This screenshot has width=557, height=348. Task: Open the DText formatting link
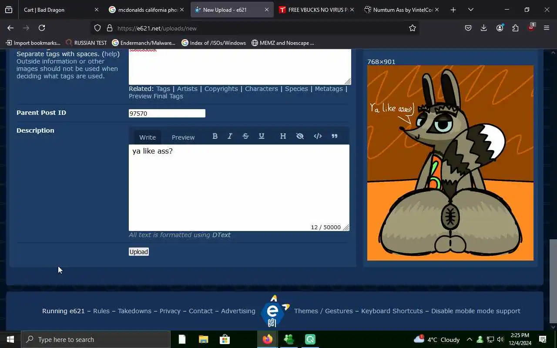coord(221,235)
